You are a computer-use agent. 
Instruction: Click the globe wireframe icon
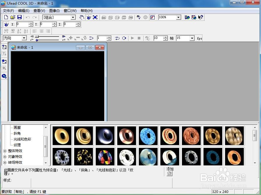[x=145, y=17]
